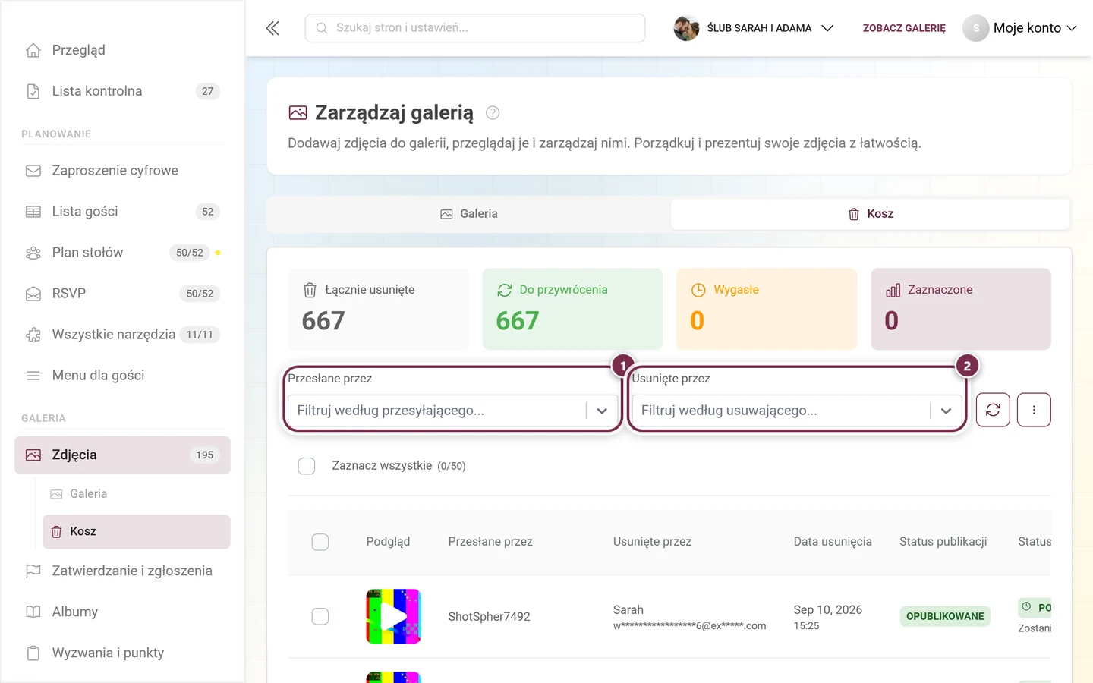Viewport: 1093px width, 683px height.
Task: Open the ZOBACZ GALERIĘ link
Action: pos(904,28)
